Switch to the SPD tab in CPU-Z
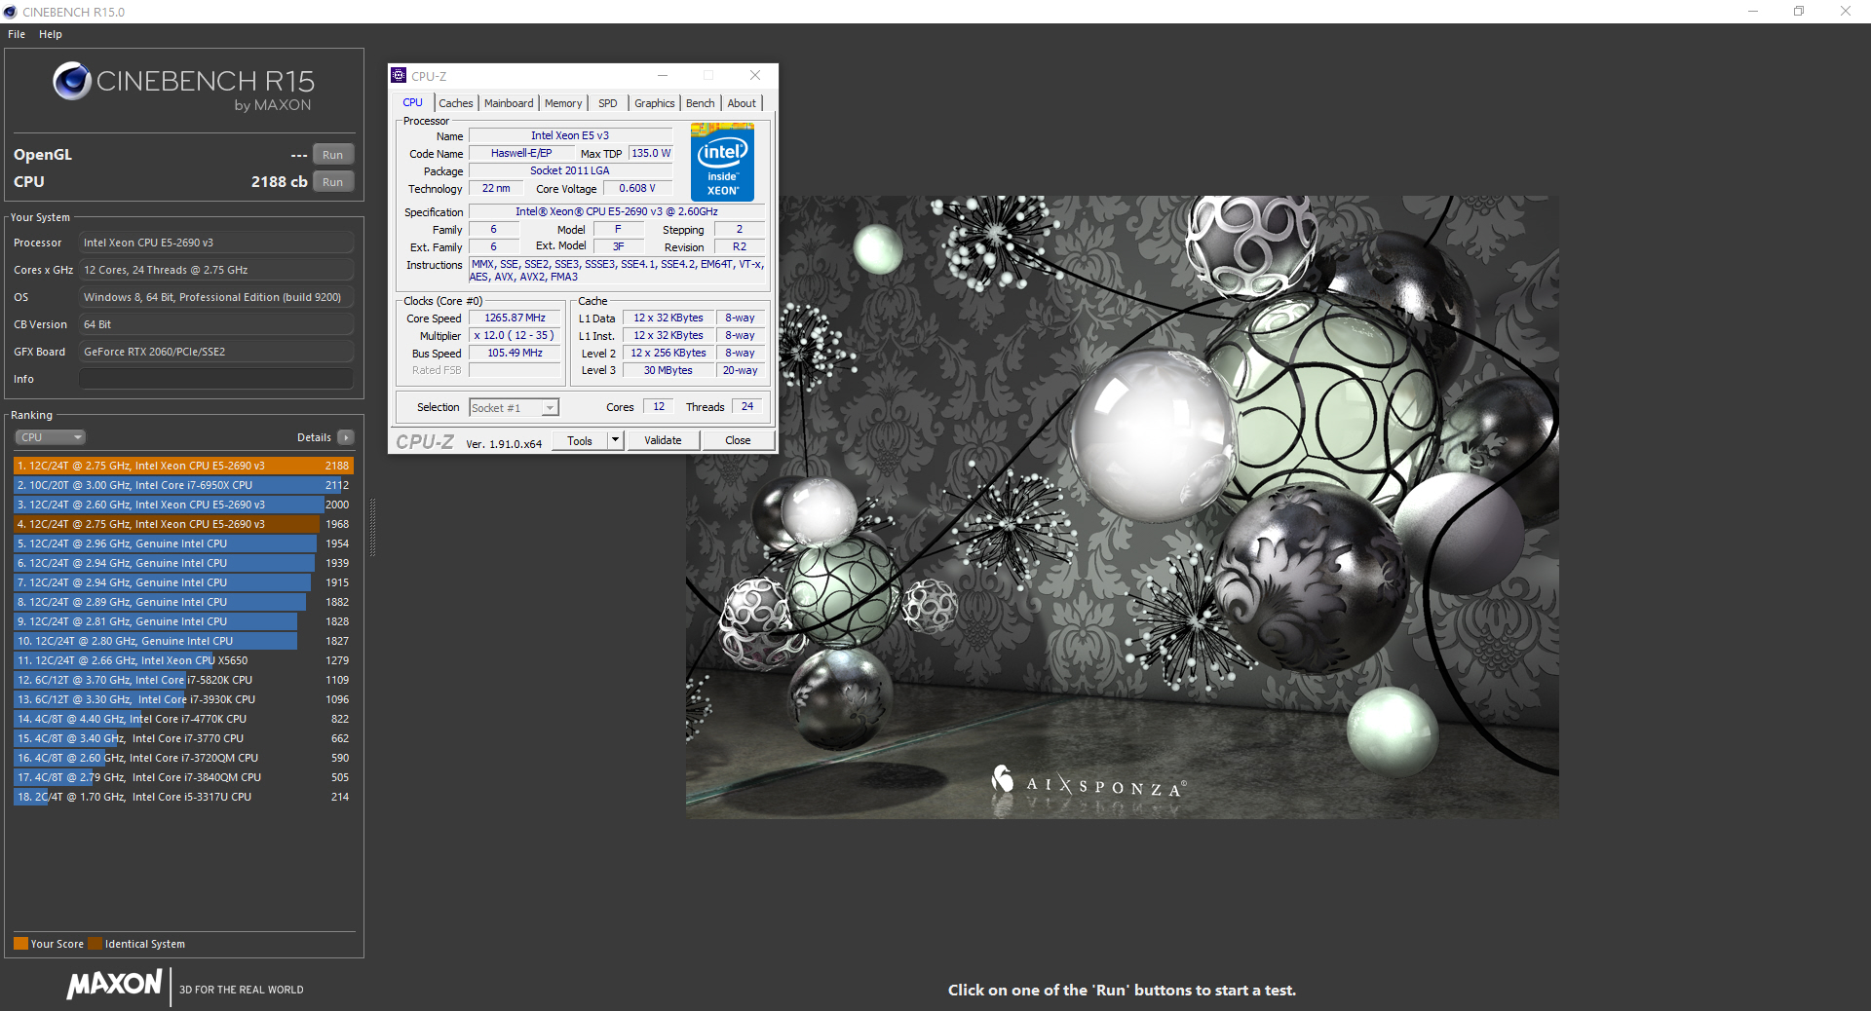This screenshot has width=1871, height=1011. point(607,103)
